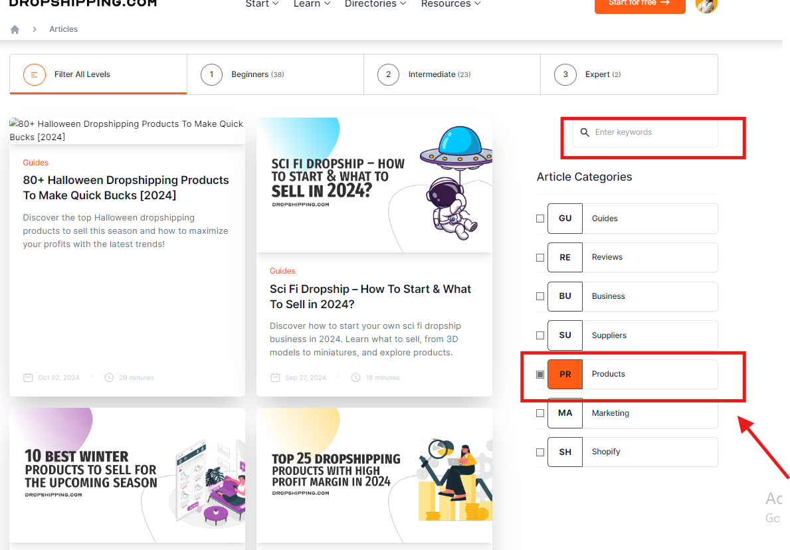The height and width of the screenshot is (550, 790).
Task: Click the Marketing category label
Action: [x=610, y=413]
